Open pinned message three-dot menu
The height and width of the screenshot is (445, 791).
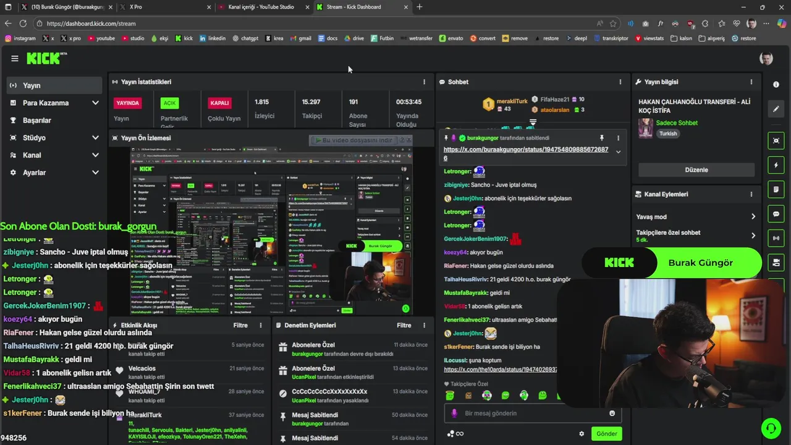(x=618, y=138)
